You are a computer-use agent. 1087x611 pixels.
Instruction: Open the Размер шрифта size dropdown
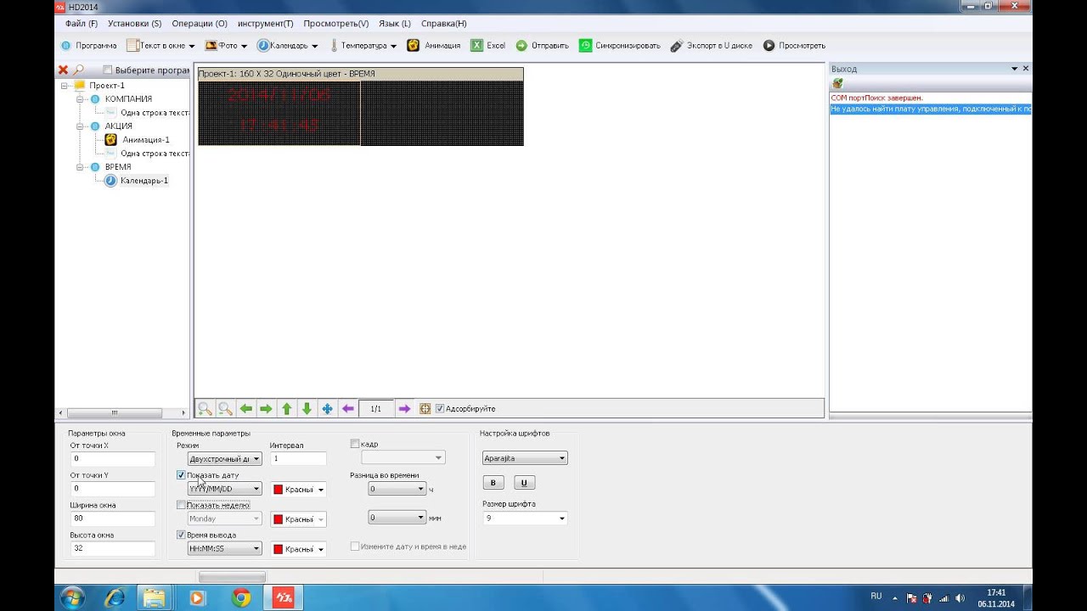(525, 519)
